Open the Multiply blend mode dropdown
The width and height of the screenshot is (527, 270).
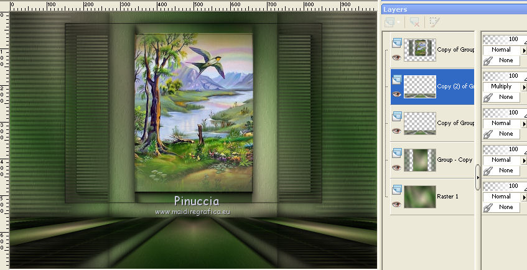[x=524, y=87]
